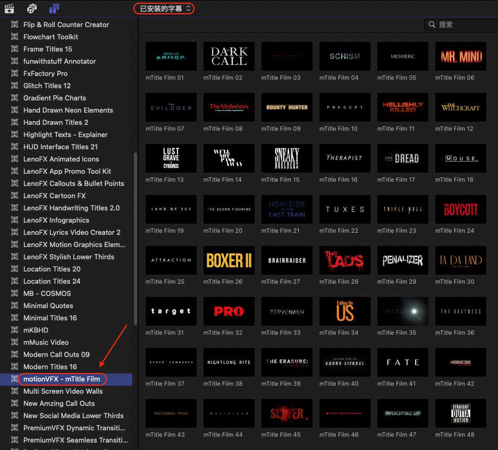
Task: Click the icon next to MB - COSMOS
Action: click(14, 293)
